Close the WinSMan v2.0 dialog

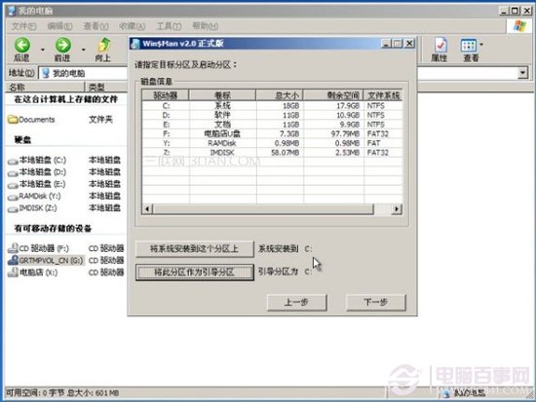pos(409,44)
